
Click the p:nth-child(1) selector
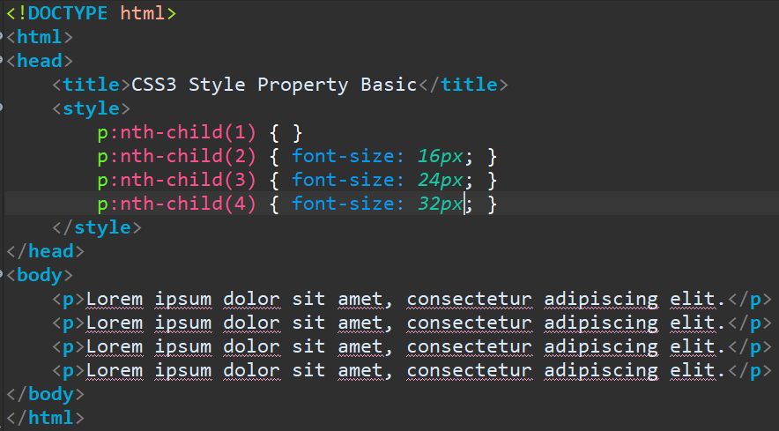(x=177, y=133)
